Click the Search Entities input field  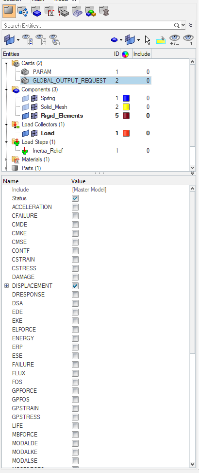coord(88,26)
